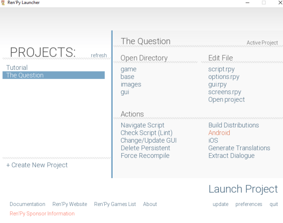Click the Launch Project button
The width and height of the screenshot is (283, 223).
pyautogui.click(x=243, y=189)
